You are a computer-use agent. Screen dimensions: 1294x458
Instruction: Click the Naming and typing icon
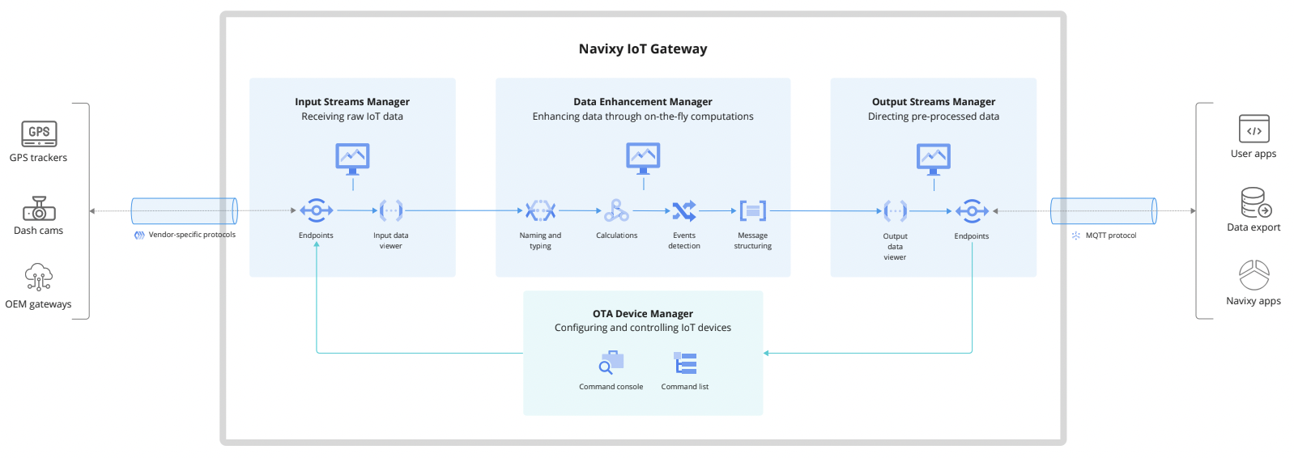[540, 211]
